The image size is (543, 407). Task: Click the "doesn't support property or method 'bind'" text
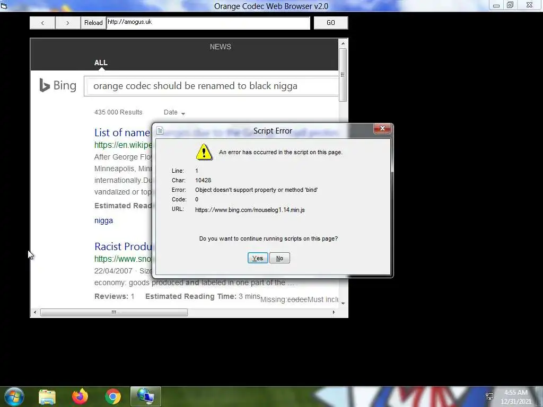pos(266,190)
